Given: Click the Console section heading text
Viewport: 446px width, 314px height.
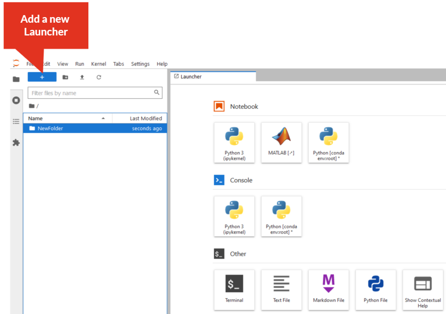Looking at the screenshot, I should pos(241,180).
